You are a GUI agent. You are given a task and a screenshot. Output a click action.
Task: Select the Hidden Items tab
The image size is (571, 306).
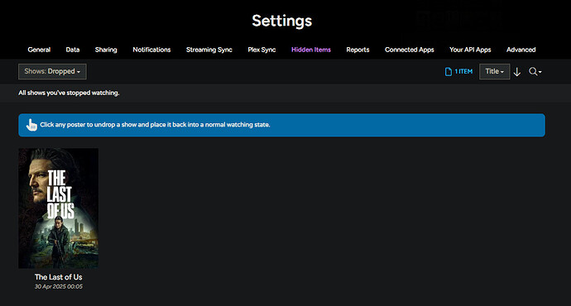(x=311, y=50)
